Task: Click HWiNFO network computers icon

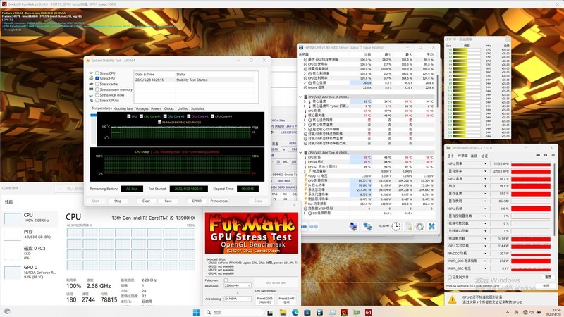Action: pyautogui.click(x=367, y=226)
